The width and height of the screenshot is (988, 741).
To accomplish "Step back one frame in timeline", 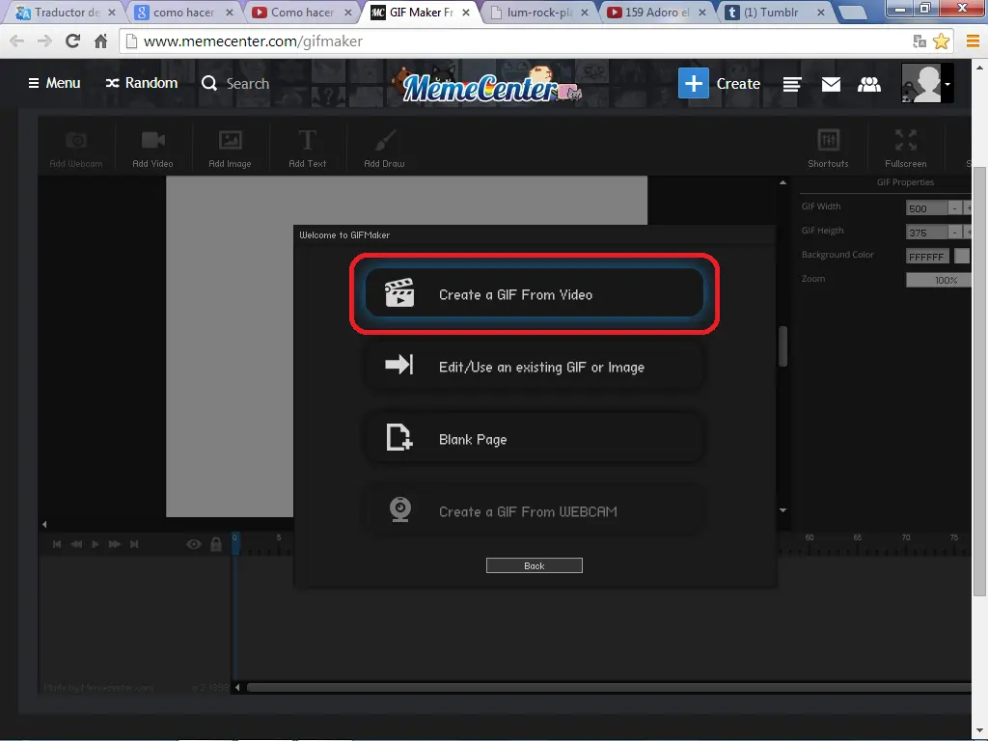I will (76, 544).
